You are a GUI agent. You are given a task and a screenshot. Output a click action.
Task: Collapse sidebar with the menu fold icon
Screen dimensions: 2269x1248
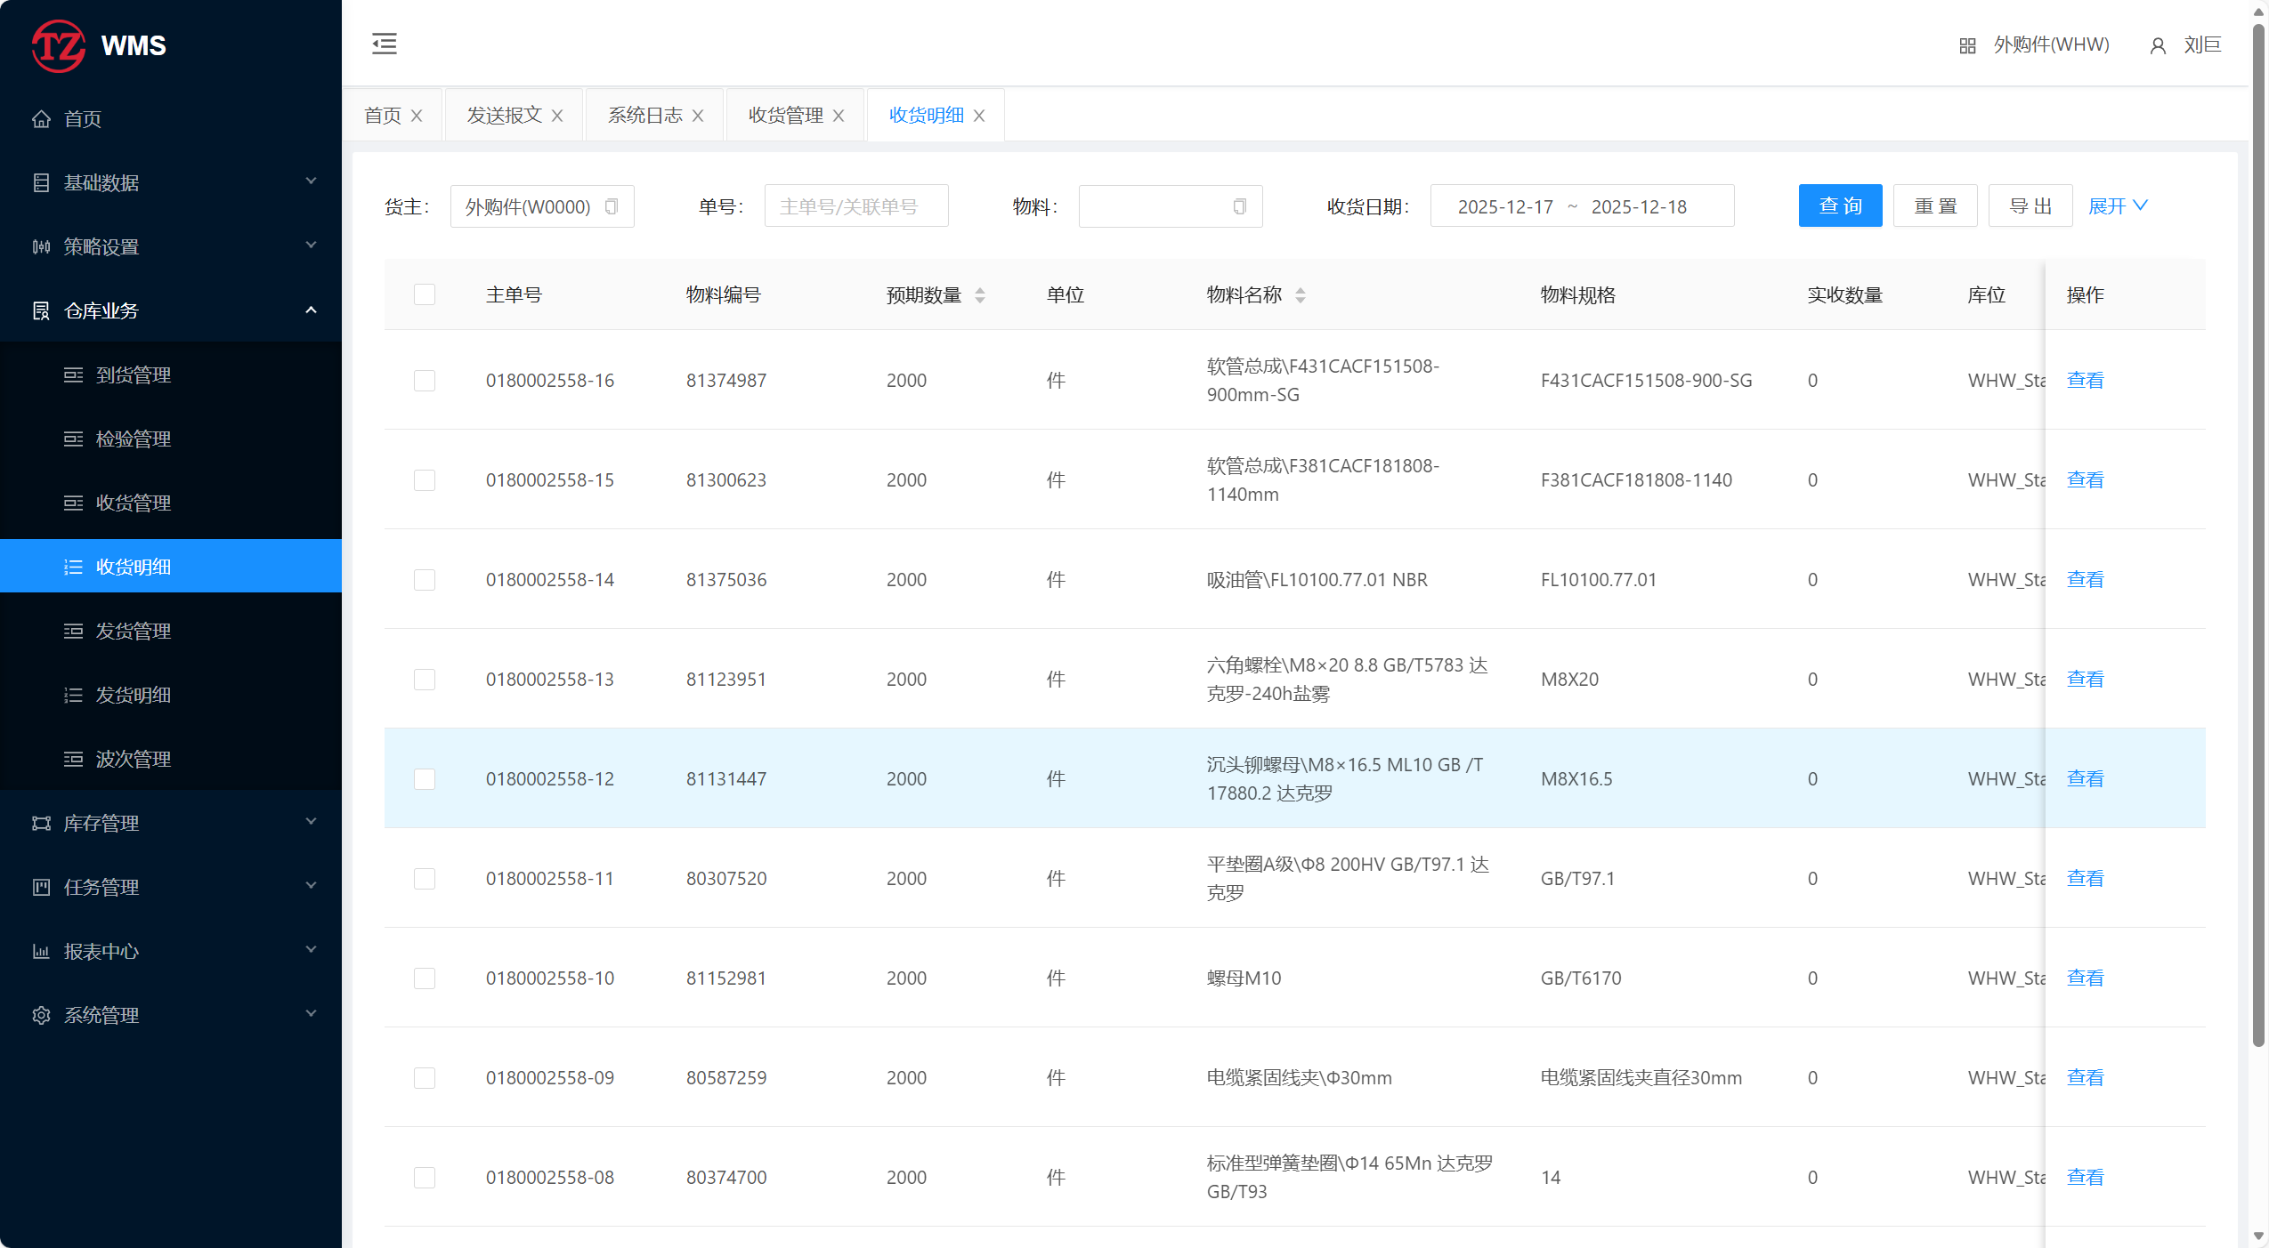pyautogui.click(x=384, y=44)
